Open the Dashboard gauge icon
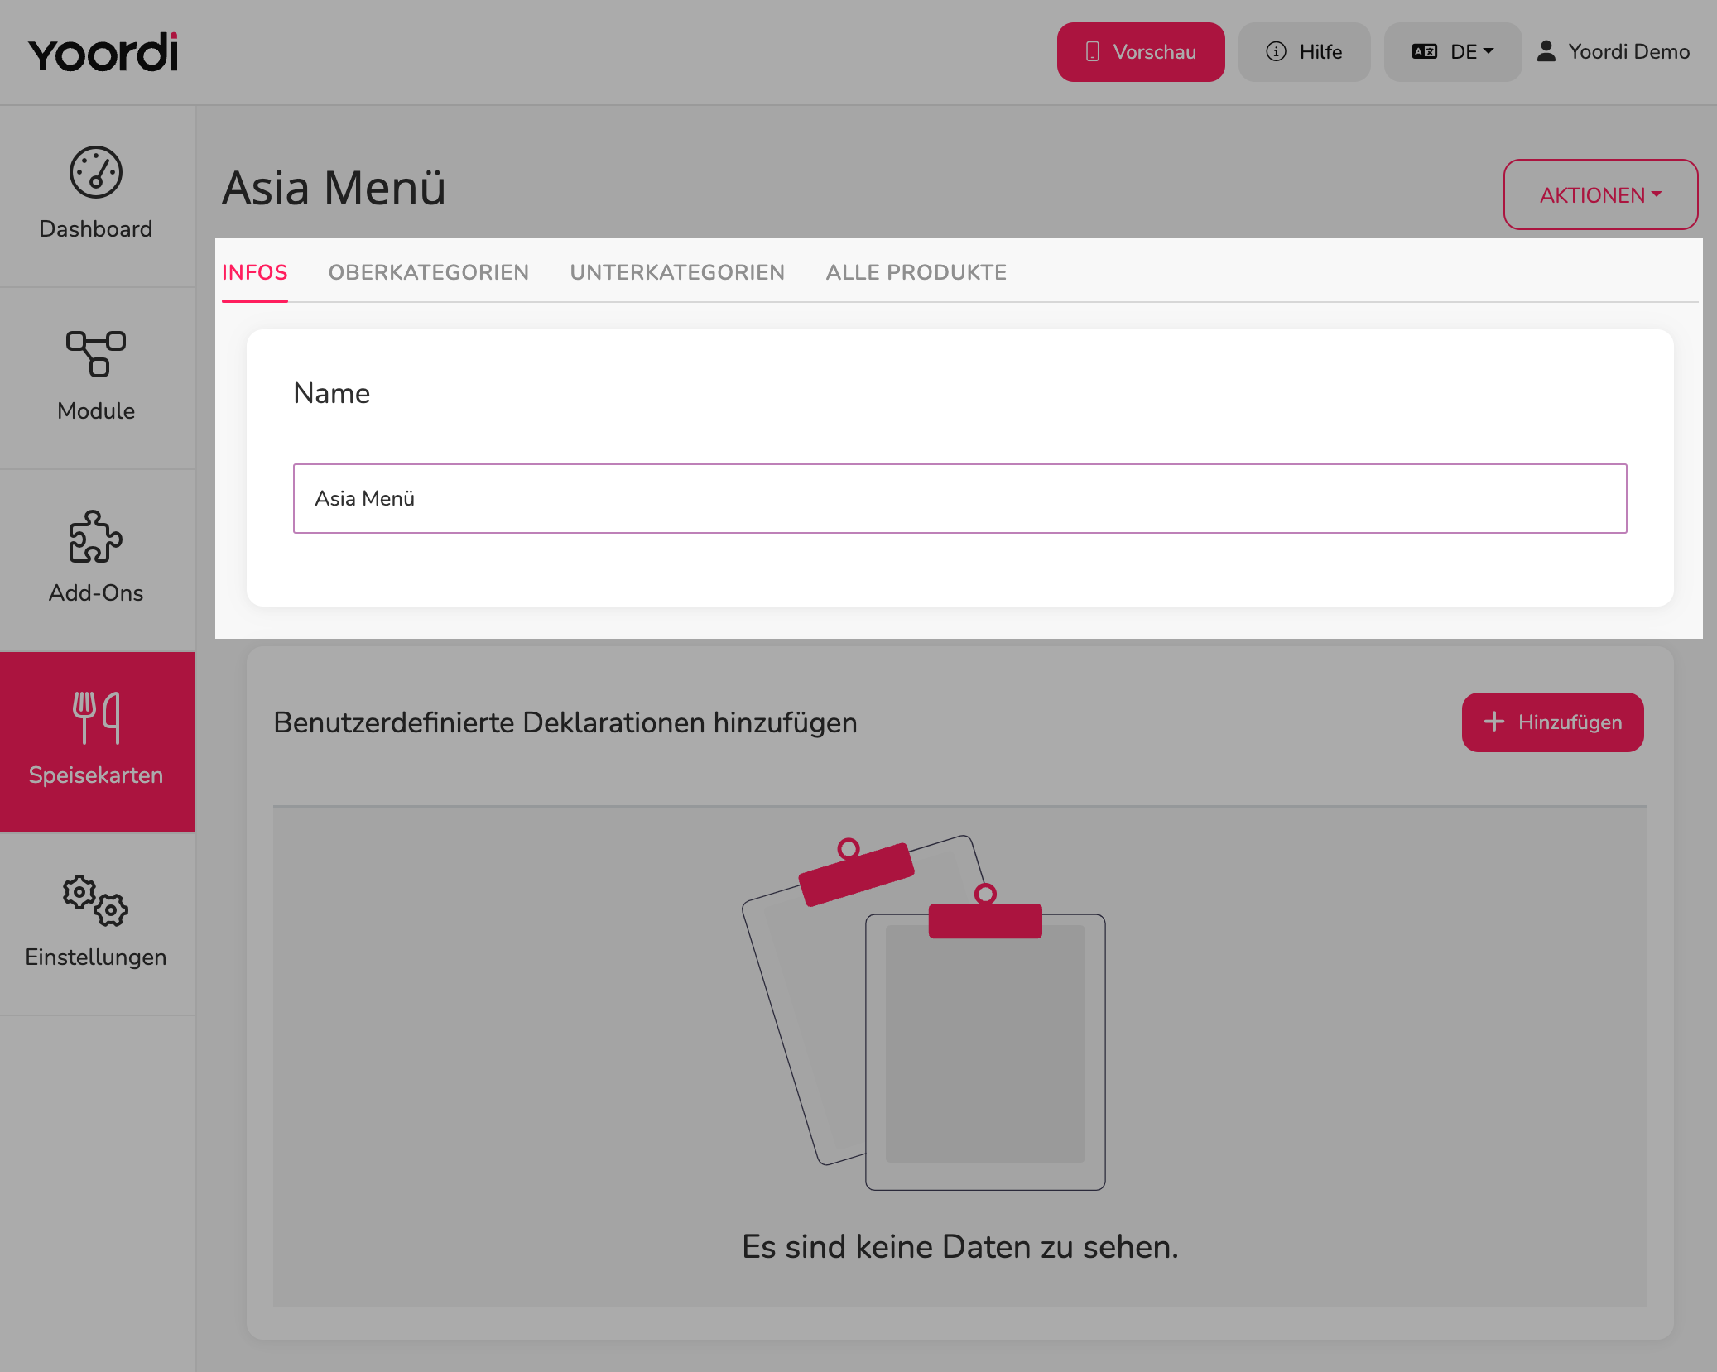 (x=96, y=173)
